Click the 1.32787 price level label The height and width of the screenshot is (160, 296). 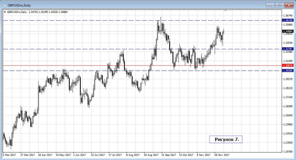pyautogui.click(x=287, y=49)
